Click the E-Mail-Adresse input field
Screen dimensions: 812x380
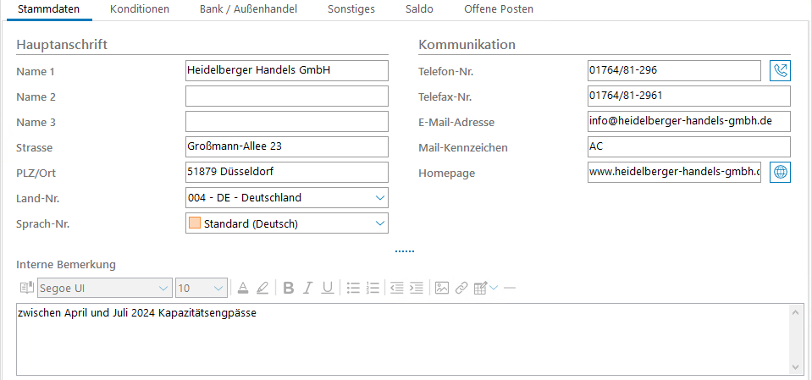[688, 122]
